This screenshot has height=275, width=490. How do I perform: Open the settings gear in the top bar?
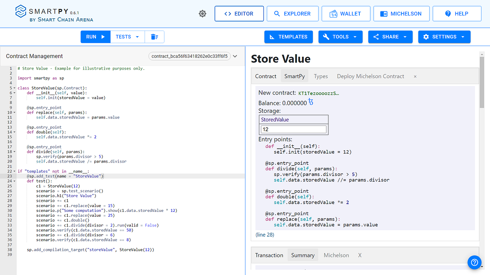click(203, 13)
